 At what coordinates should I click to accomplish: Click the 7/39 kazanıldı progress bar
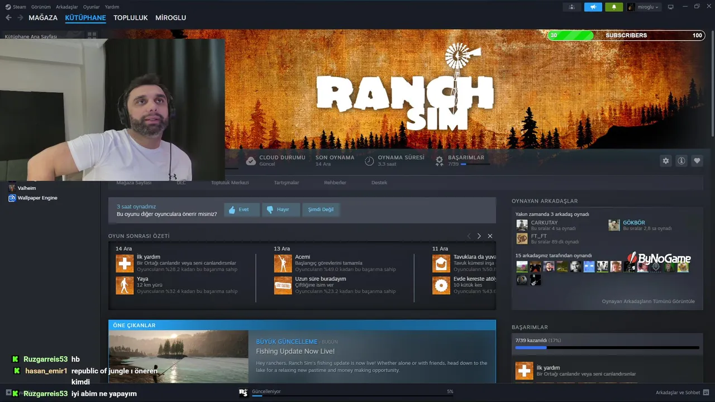pyautogui.click(x=607, y=347)
